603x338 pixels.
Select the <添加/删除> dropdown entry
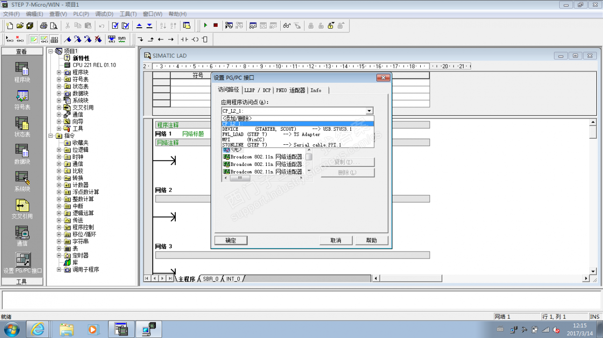(298, 118)
